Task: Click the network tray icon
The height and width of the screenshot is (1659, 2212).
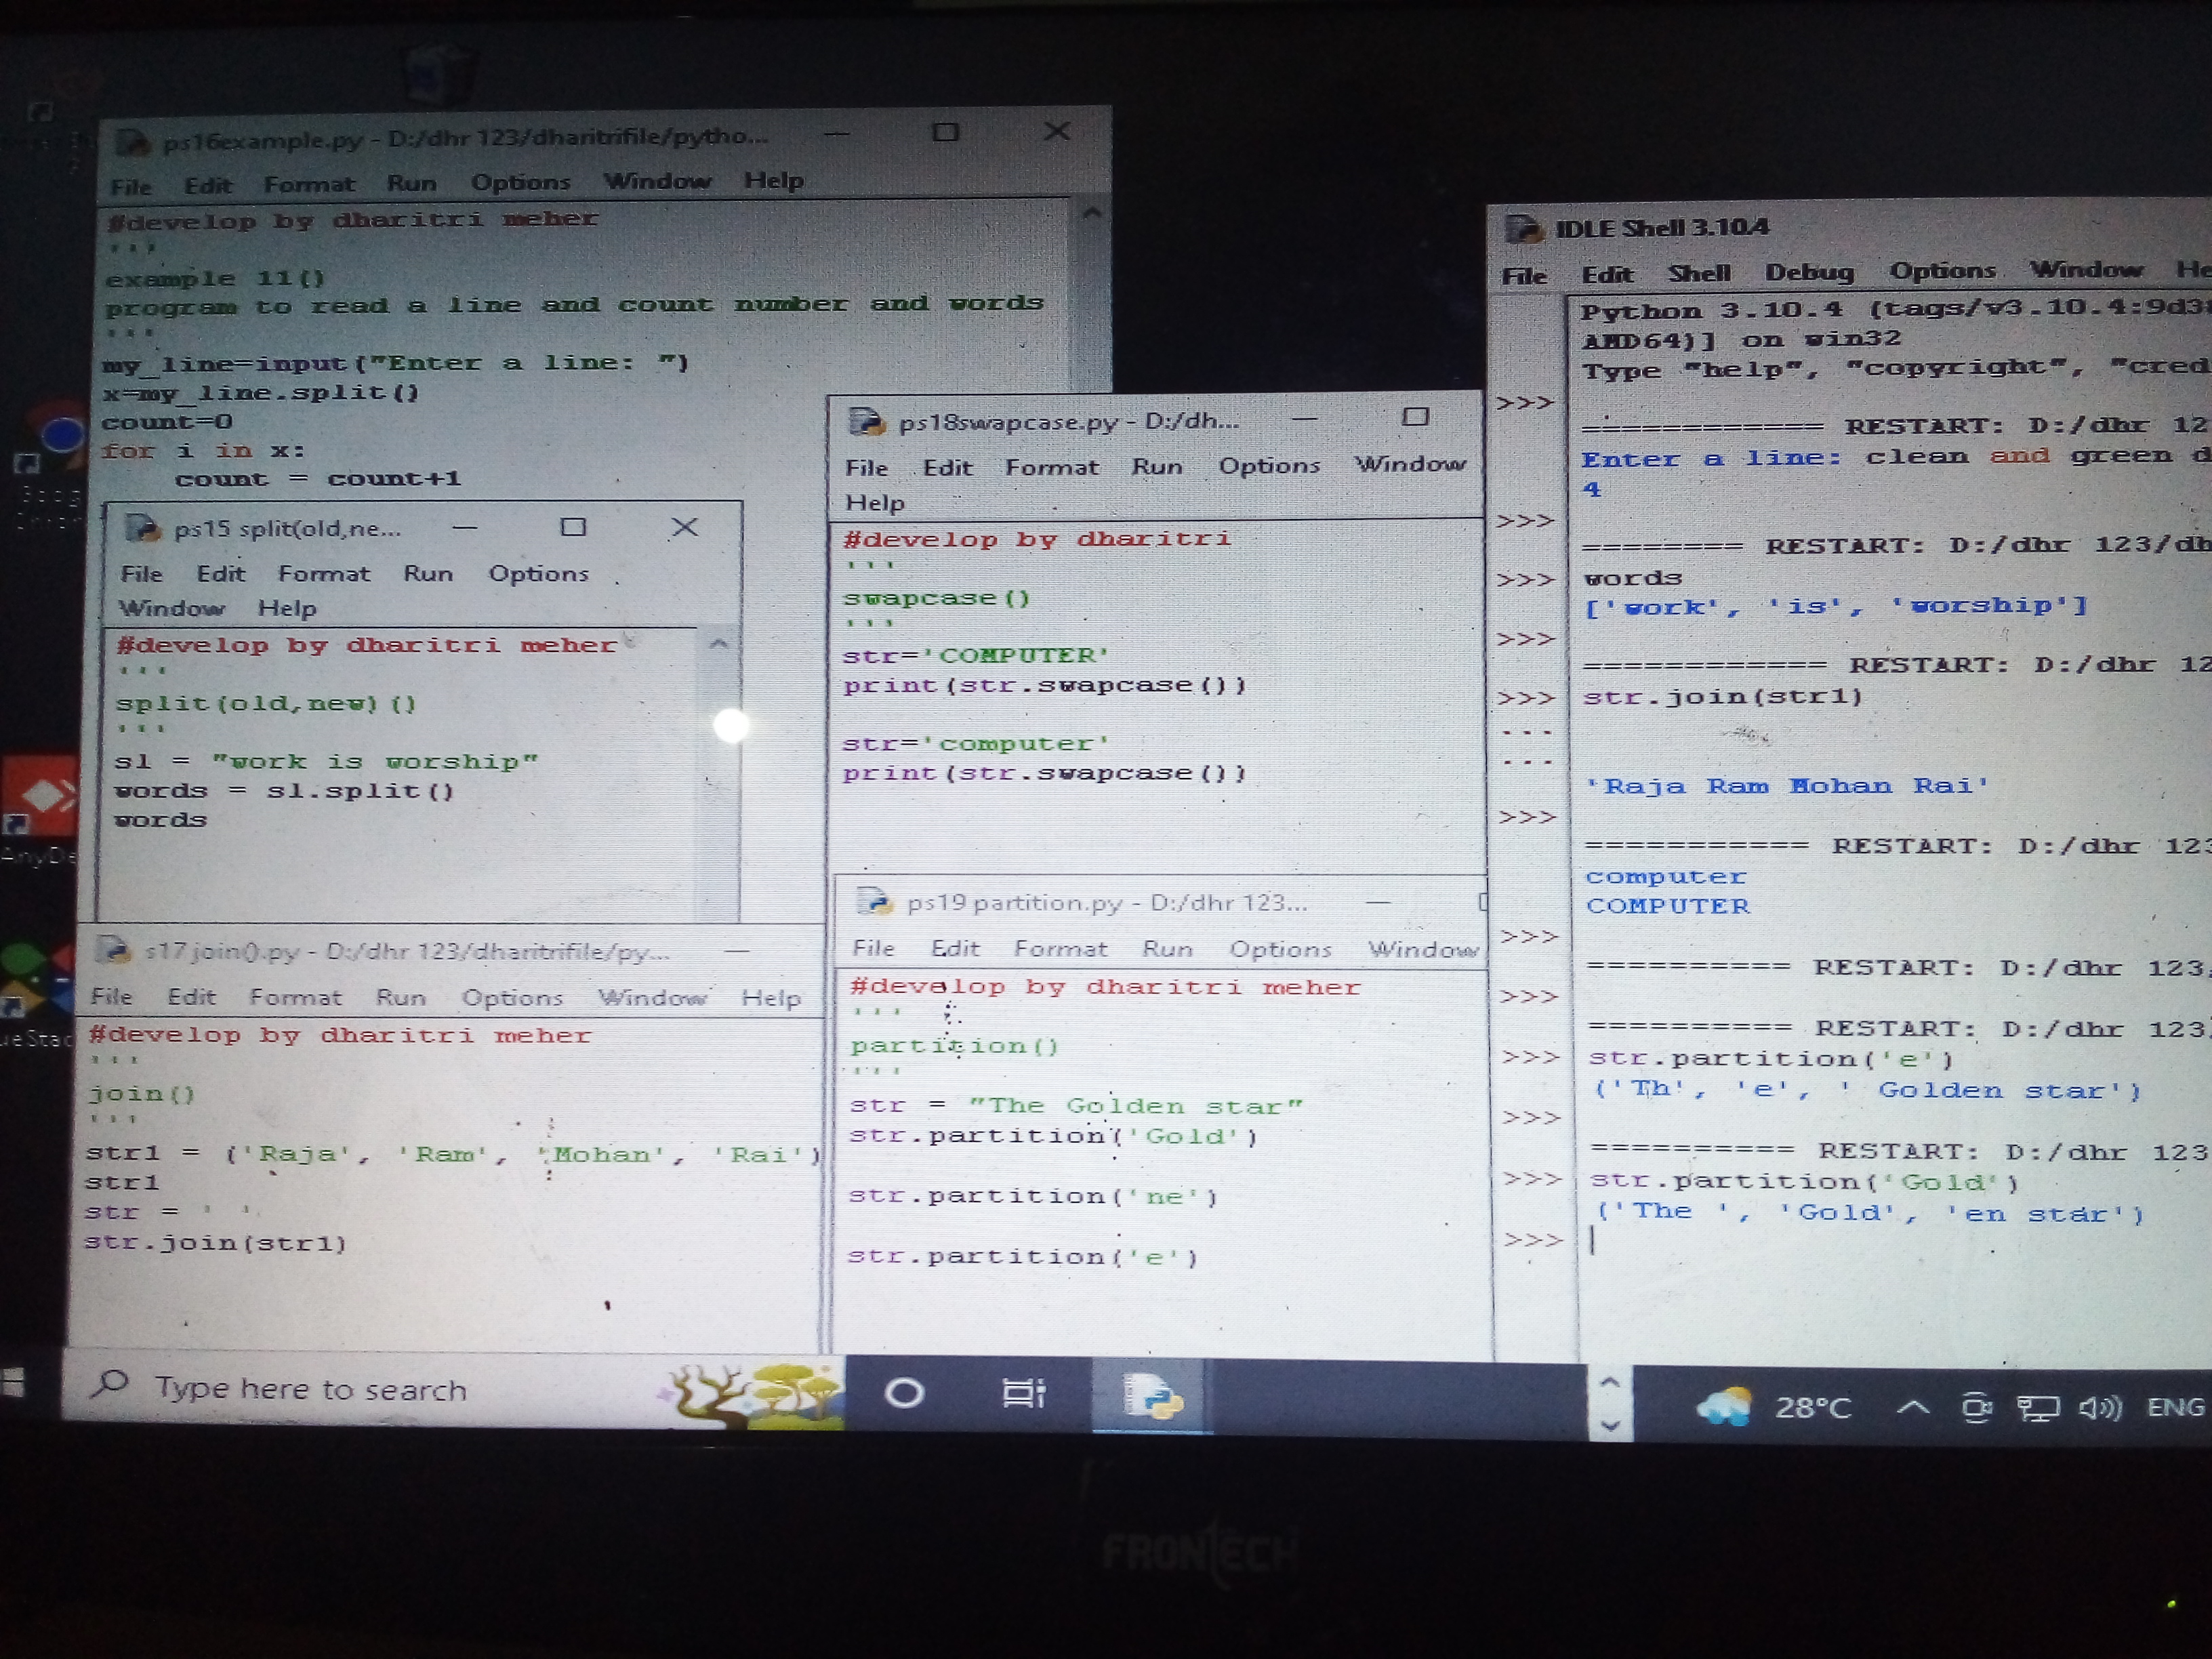Action: [x=2037, y=1408]
